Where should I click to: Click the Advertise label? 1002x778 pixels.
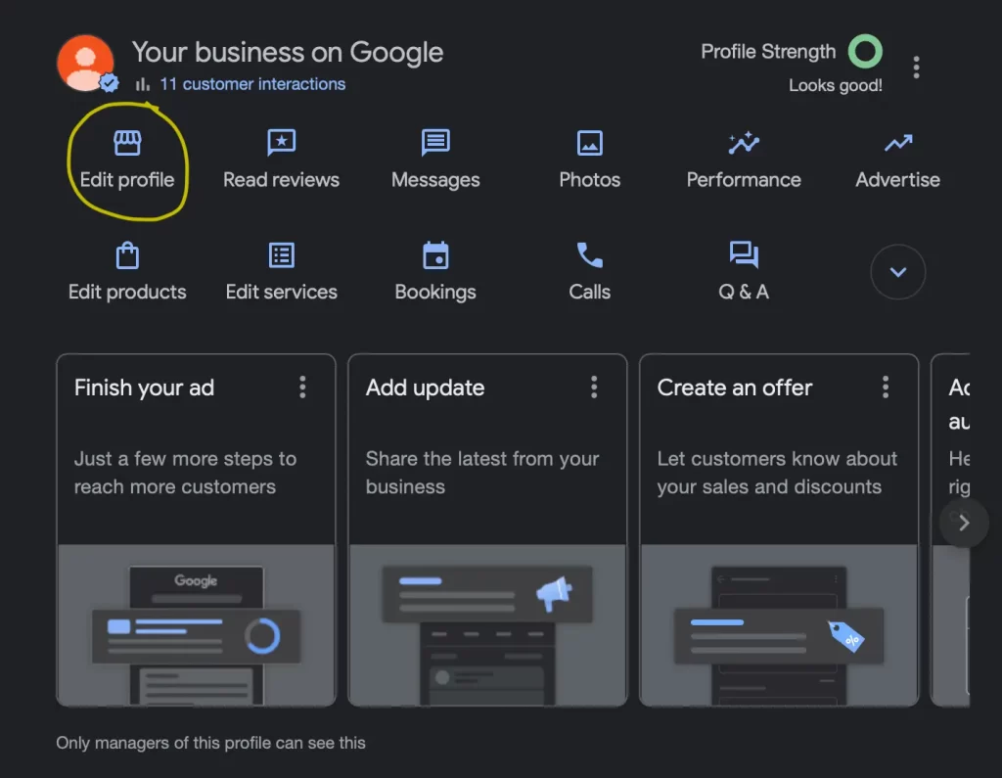(x=898, y=180)
